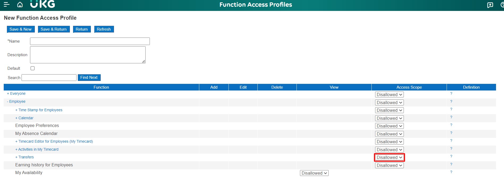Screen dimensions: 504x177
Task: Open Access Scope dropdown for Transfers
Action: pyautogui.click(x=389, y=158)
